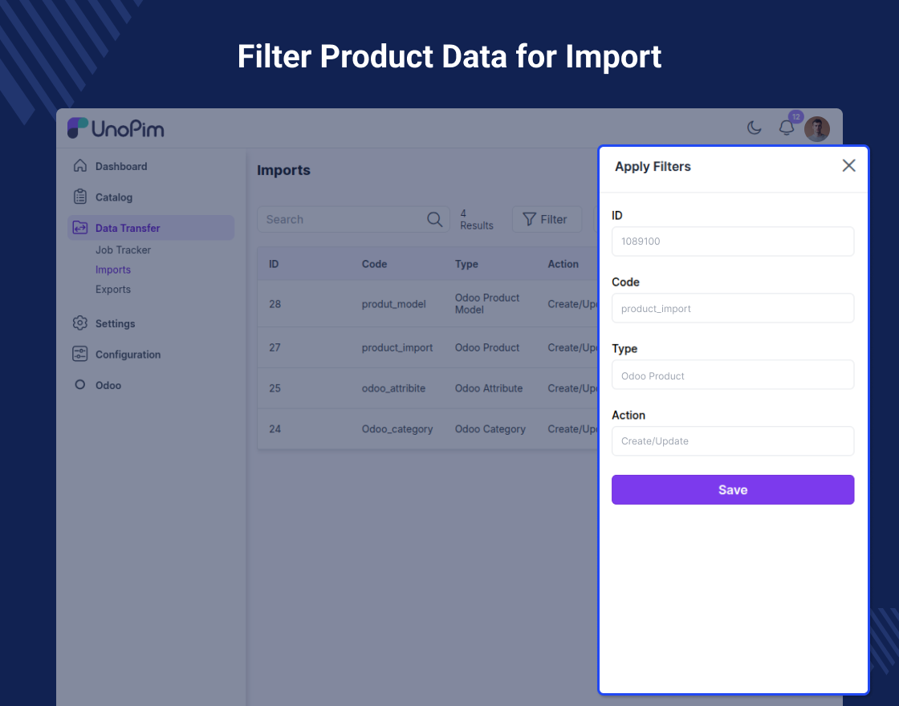Sort by Action column header
Image resolution: width=899 pixels, height=706 pixels.
tap(563, 264)
